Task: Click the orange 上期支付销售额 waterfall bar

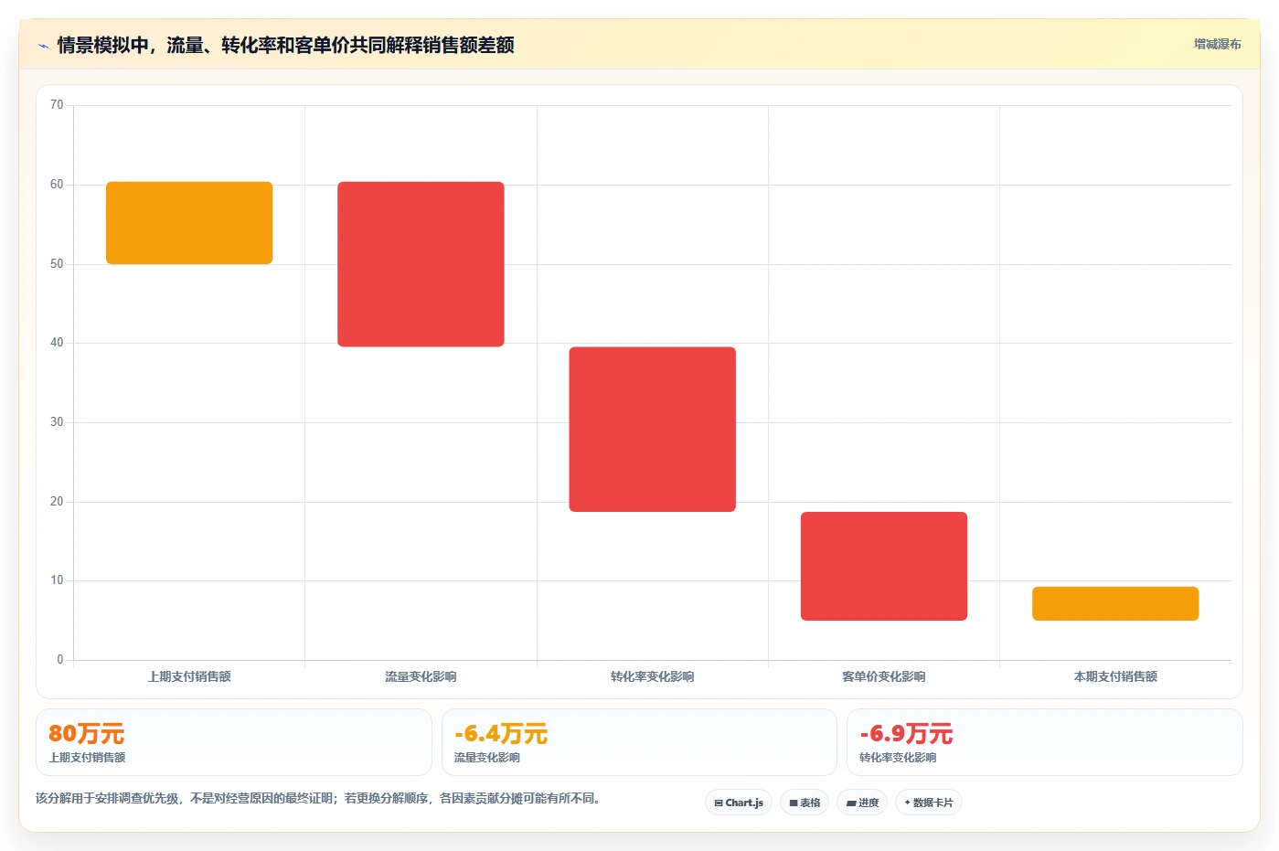Action: (189, 223)
